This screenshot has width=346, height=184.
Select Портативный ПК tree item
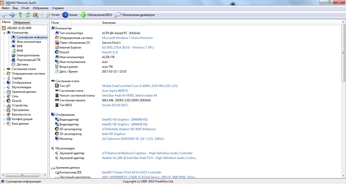click(x=29, y=60)
